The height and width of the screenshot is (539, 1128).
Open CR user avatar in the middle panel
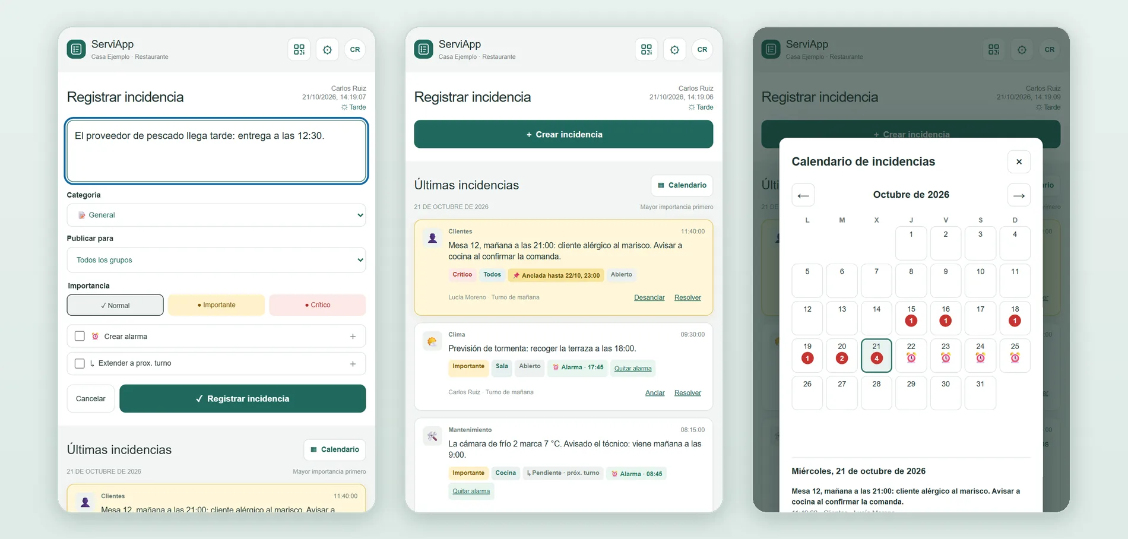[702, 49]
